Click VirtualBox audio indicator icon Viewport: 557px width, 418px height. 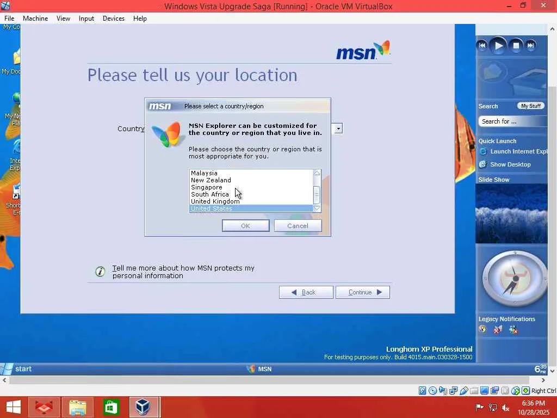(x=443, y=391)
